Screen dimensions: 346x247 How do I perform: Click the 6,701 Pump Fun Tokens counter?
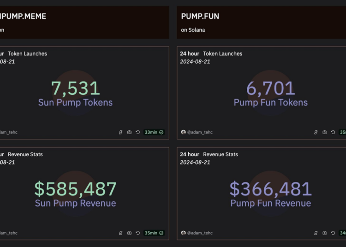(x=270, y=88)
